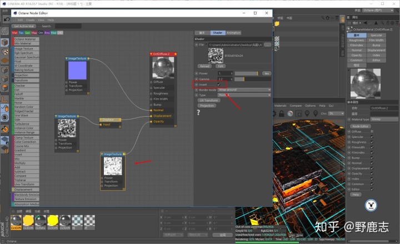Click the first pin picker icon in Live Viewer

307,113
